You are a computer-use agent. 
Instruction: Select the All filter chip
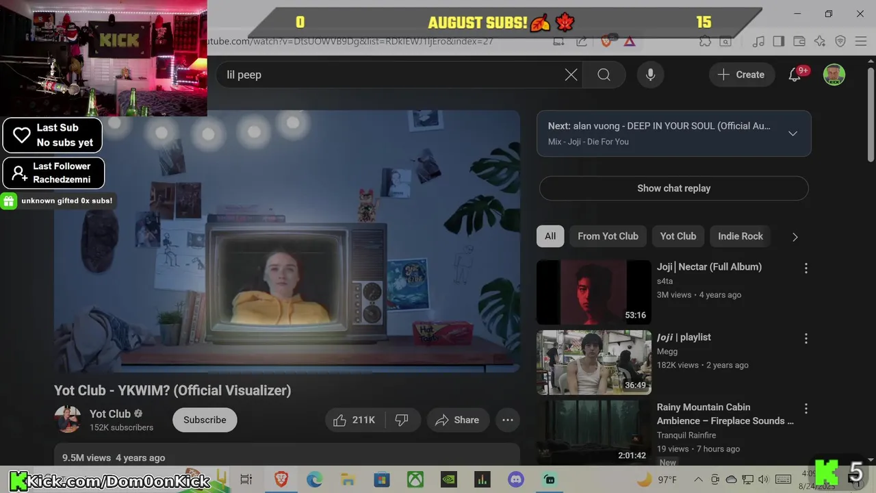pyautogui.click(x=550, y=236)
